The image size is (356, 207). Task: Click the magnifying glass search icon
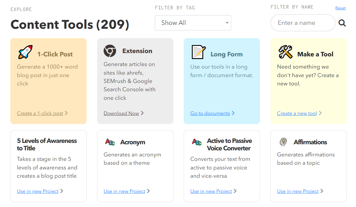(x=342, y=23)
